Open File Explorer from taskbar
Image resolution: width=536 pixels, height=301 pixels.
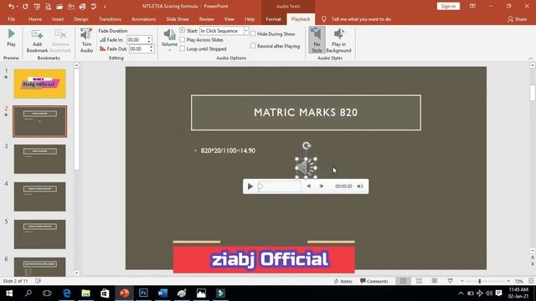pos(85,293)
